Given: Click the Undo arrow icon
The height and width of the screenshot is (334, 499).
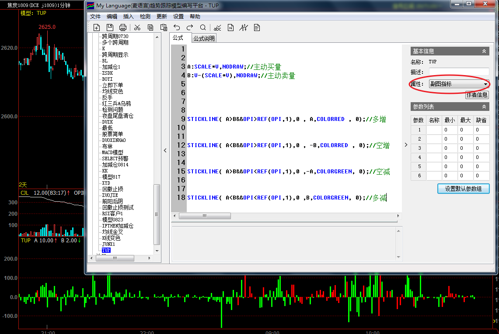Looking at the screenshot, I should click(x=177, y=28).
